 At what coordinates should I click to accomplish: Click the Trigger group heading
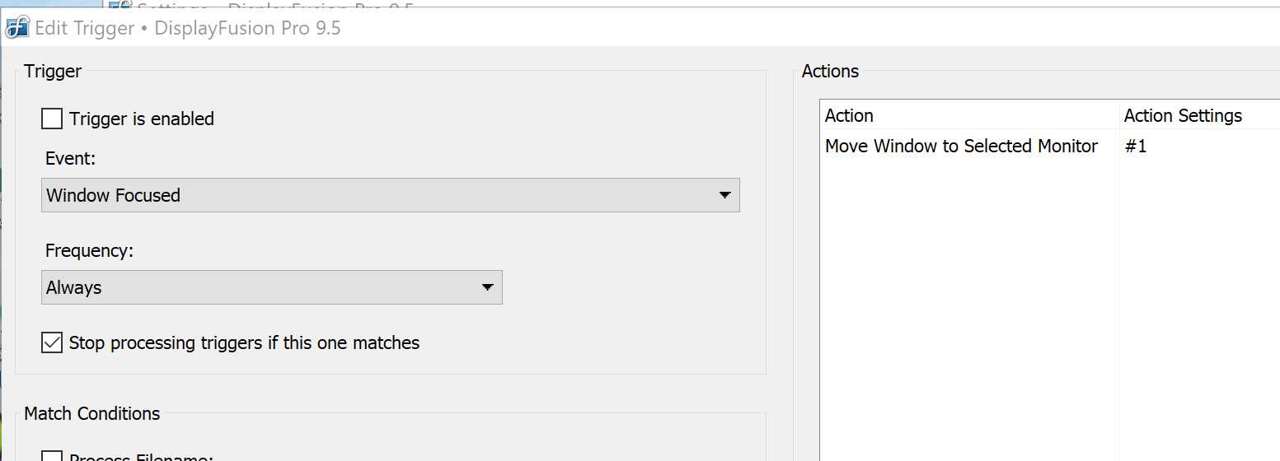tap(53, 72)
